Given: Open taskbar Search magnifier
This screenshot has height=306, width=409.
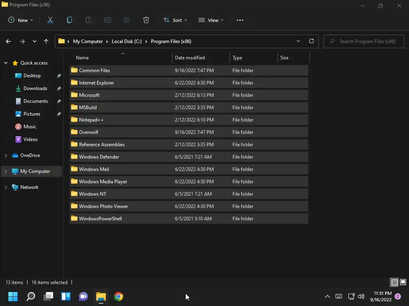Looking at the screenshot, I should (31, 296).
